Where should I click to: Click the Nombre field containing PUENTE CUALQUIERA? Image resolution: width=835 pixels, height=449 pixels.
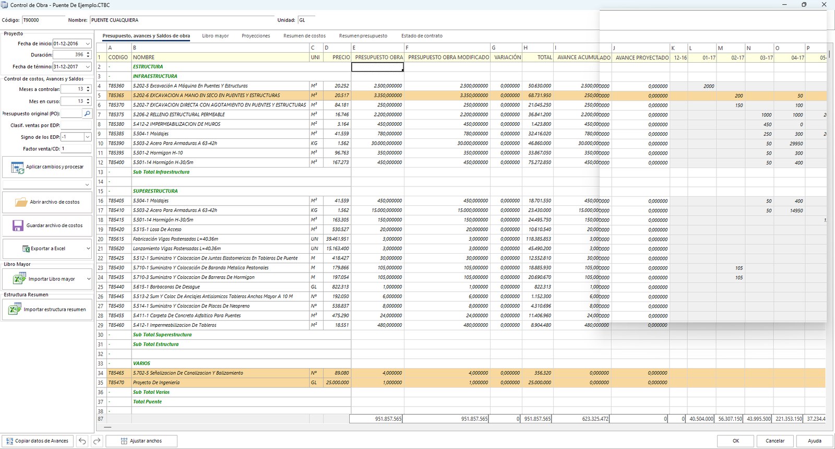182,20
